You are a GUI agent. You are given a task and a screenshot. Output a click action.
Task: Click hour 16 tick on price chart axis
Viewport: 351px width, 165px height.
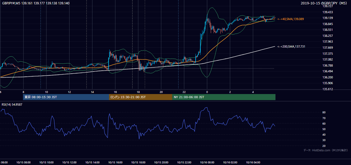[x=115, y=92]
